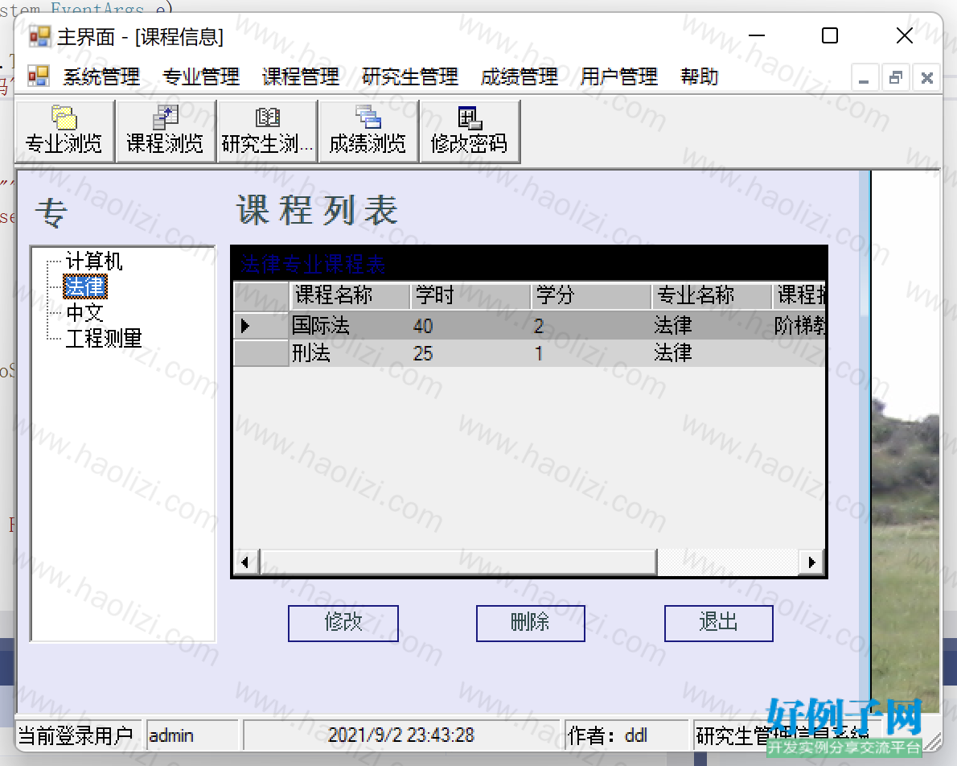Open the 专业浏览 toolbar button
Image resolution: width=957 pixels, height=766 pixels.
click(x=64, y=131)
